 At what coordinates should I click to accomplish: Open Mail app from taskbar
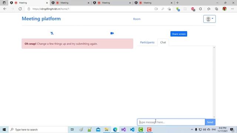coord(98,130)
